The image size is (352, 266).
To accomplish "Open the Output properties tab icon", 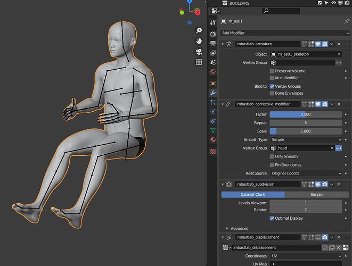I will (213, 43).
